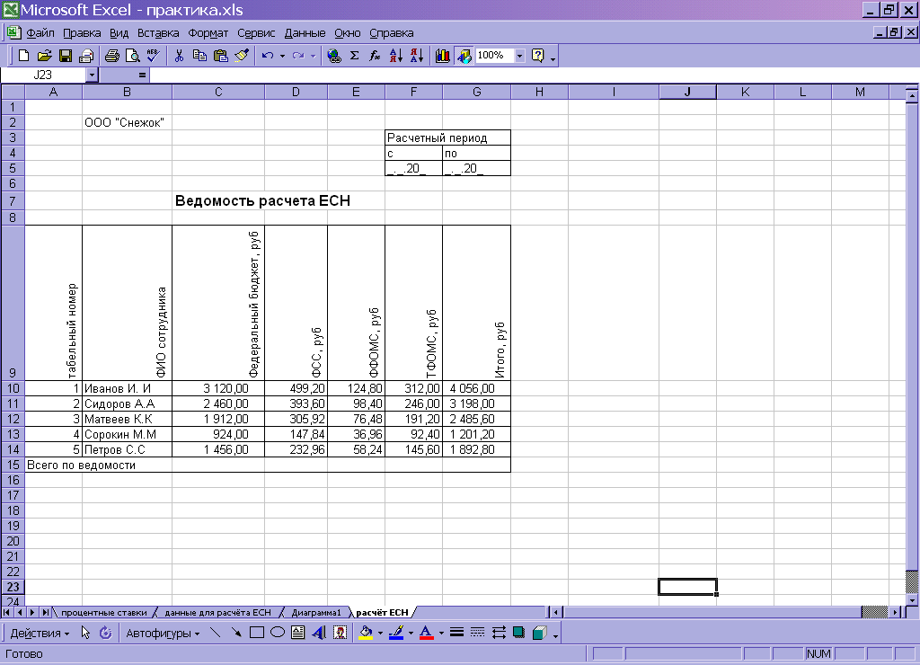This screenshot has width=920, height=665.
Task: Click the AutoSum sigma icon
Action: (354, 56)
